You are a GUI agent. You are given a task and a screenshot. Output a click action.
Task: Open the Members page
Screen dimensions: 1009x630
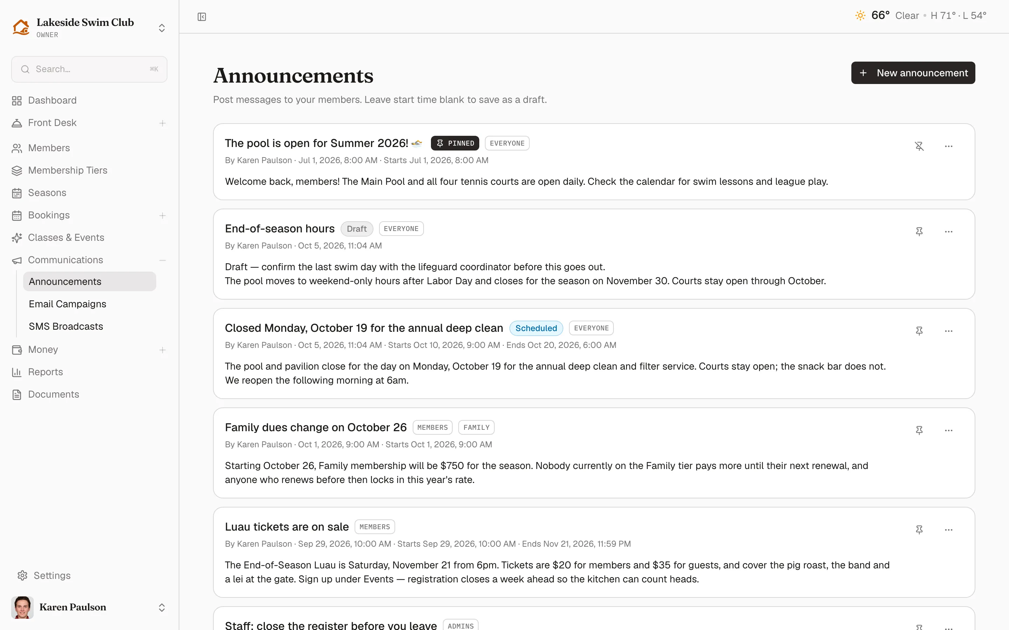[x=49, y=148]
